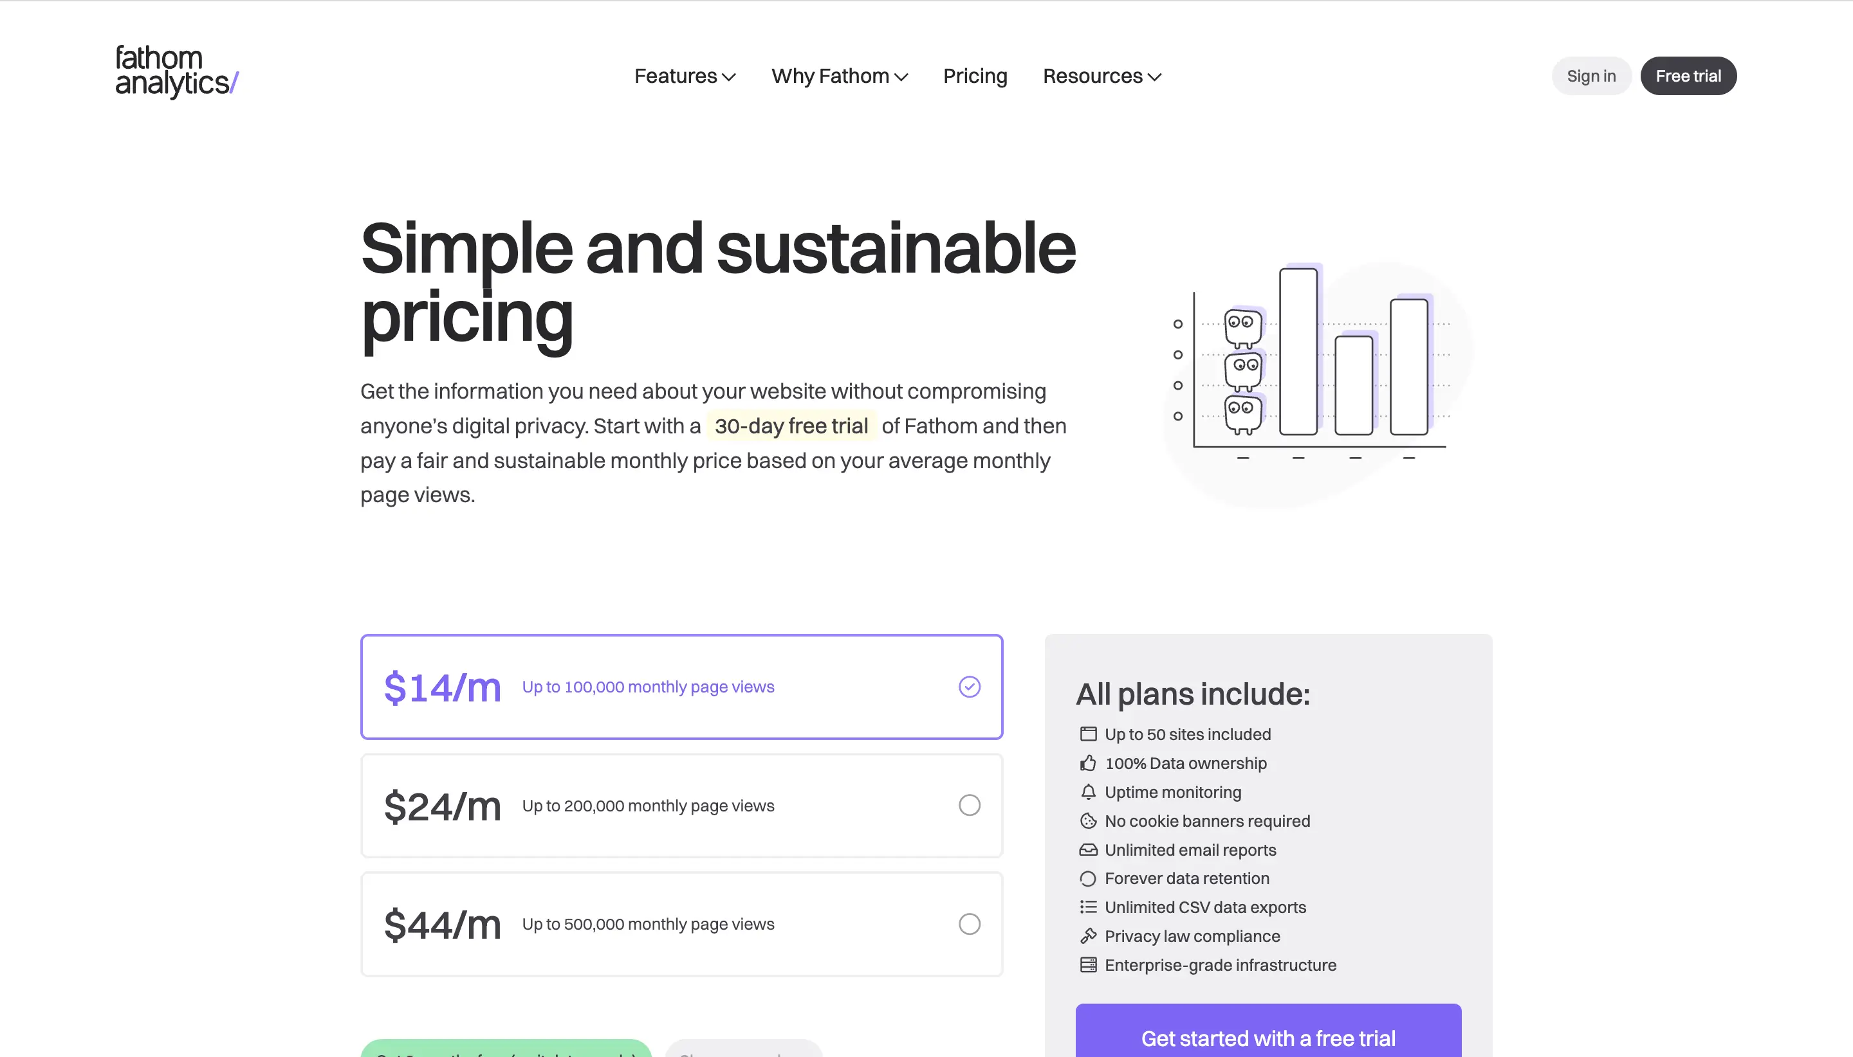Click the browser window icon beside 50 sites
This screenshot has height=1057, width=1853.
(x=1087, y=734)
